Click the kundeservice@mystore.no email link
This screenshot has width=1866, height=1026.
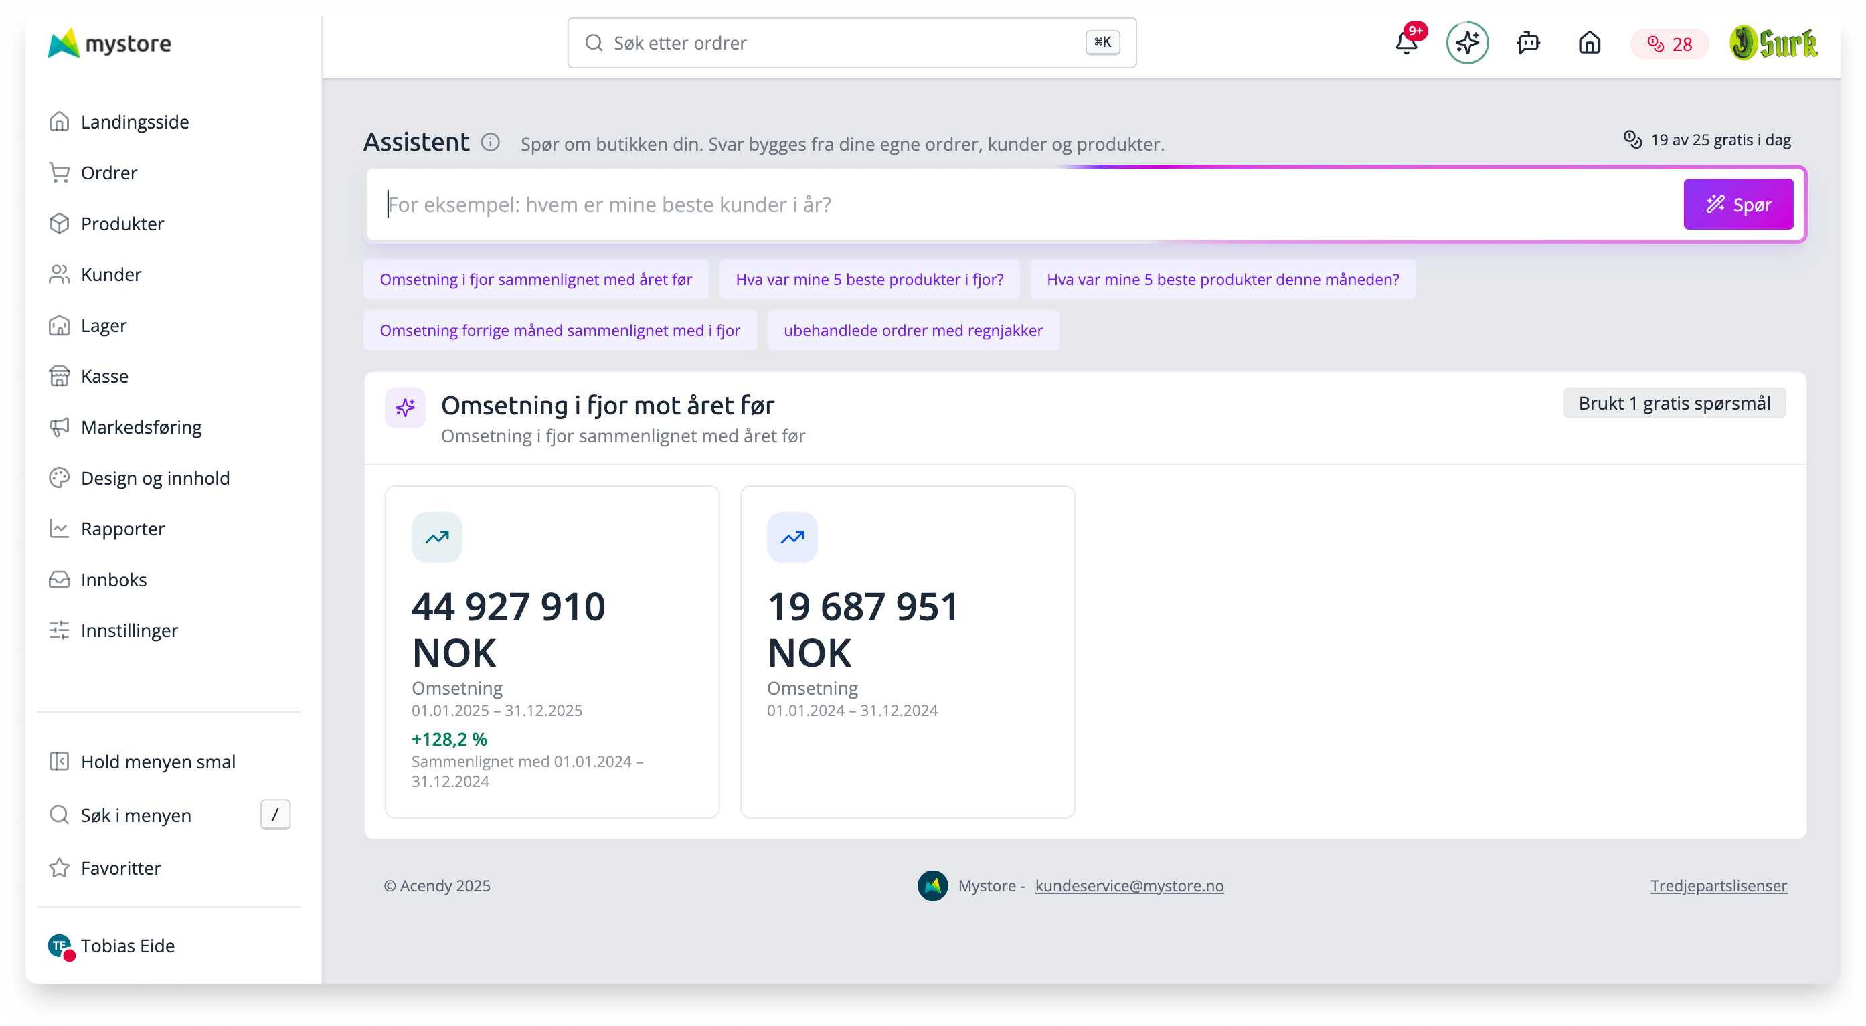[x=1129, y=885]
